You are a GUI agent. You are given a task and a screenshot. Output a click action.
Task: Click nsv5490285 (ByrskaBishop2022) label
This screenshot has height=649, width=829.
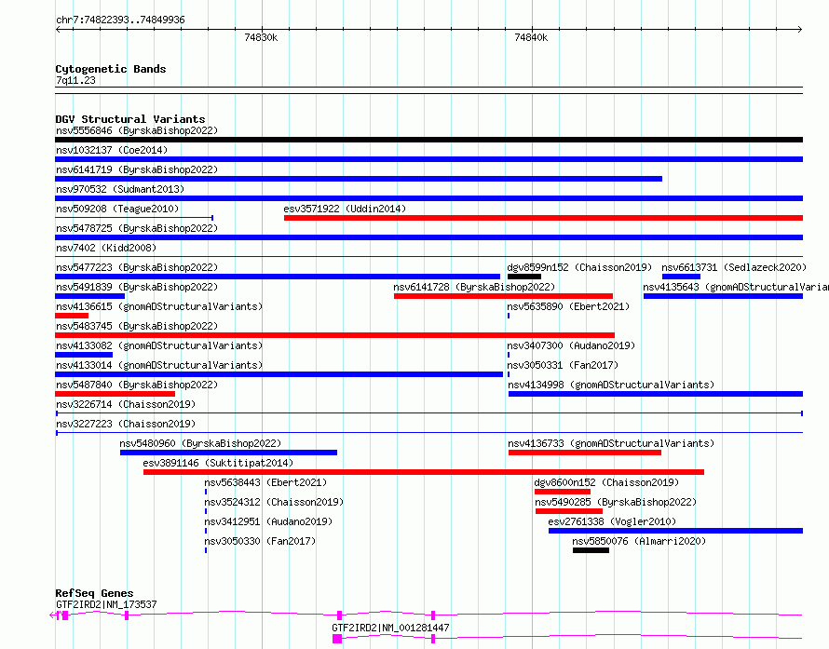(616, 502)
